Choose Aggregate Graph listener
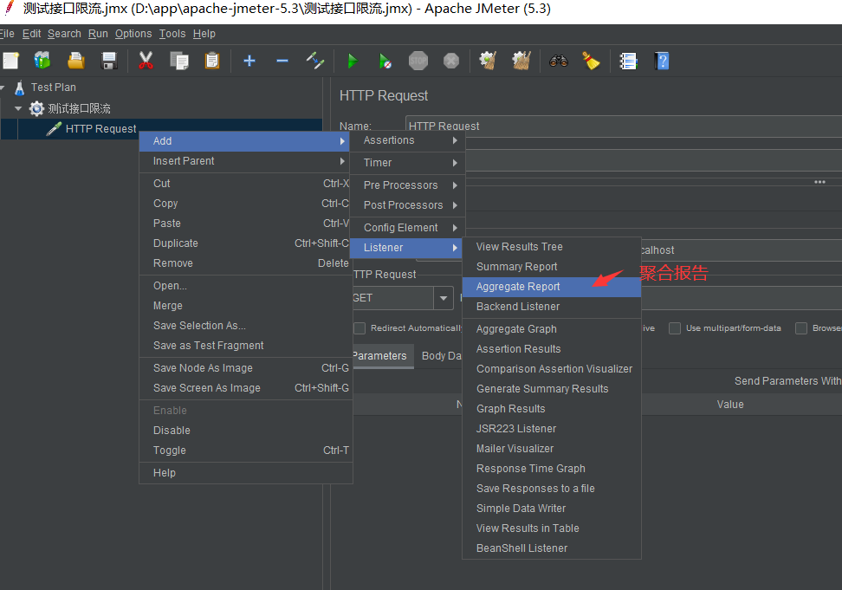 coord(552,329)
